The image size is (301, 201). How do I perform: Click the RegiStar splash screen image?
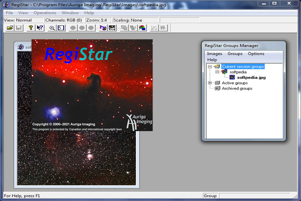click(x=92, y=85)
